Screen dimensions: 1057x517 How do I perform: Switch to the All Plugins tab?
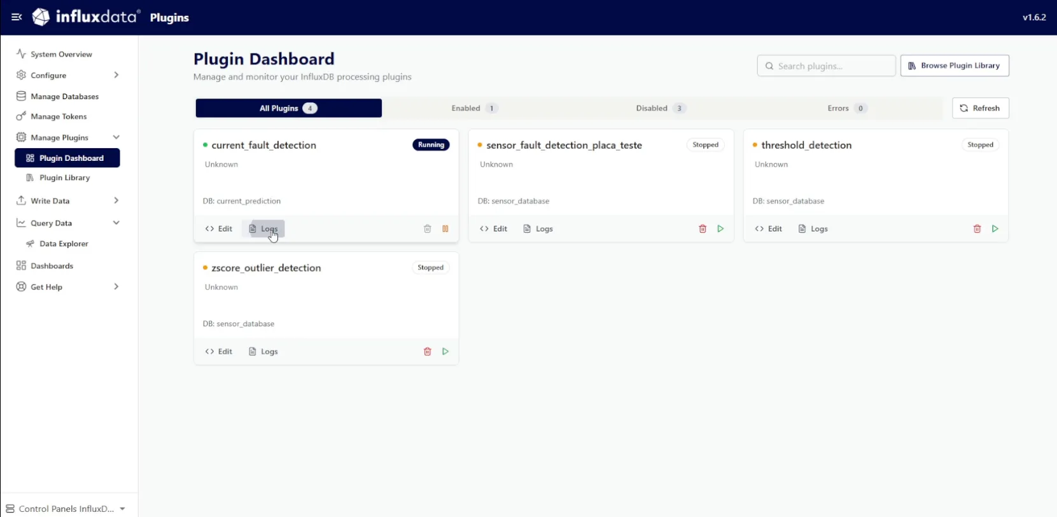point(288,108)
